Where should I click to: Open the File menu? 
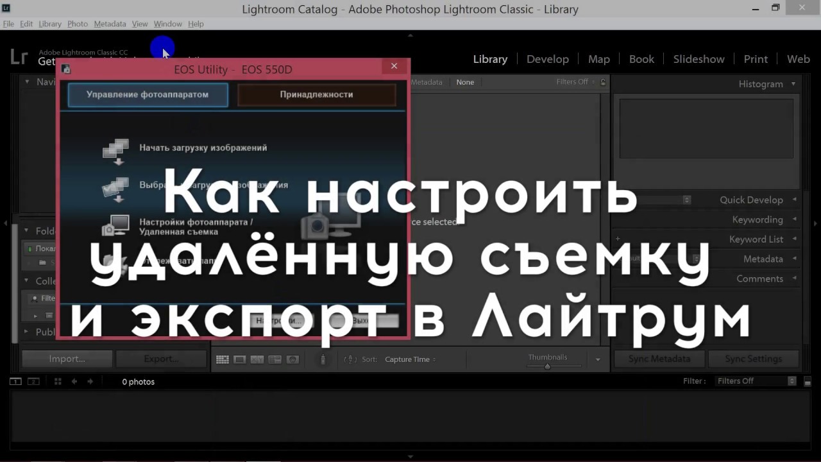click(x=8, y=24)
